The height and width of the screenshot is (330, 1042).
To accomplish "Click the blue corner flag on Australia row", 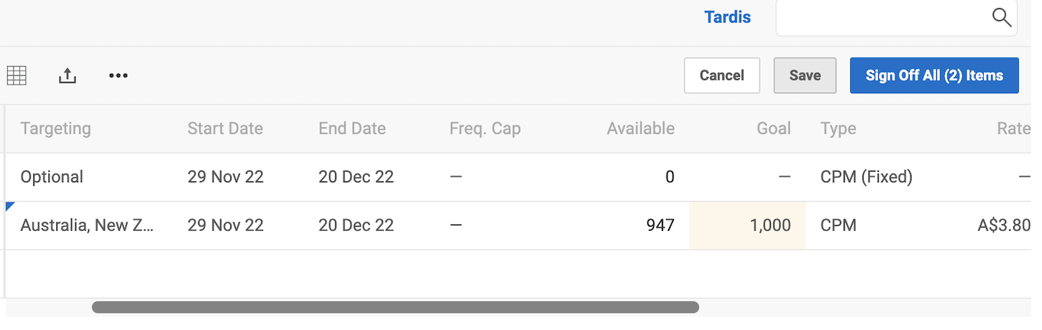I will 9,206.
